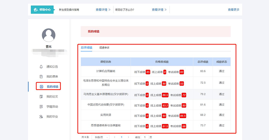Select 我的成绩 in the sidebar

[x=53, y=86]
